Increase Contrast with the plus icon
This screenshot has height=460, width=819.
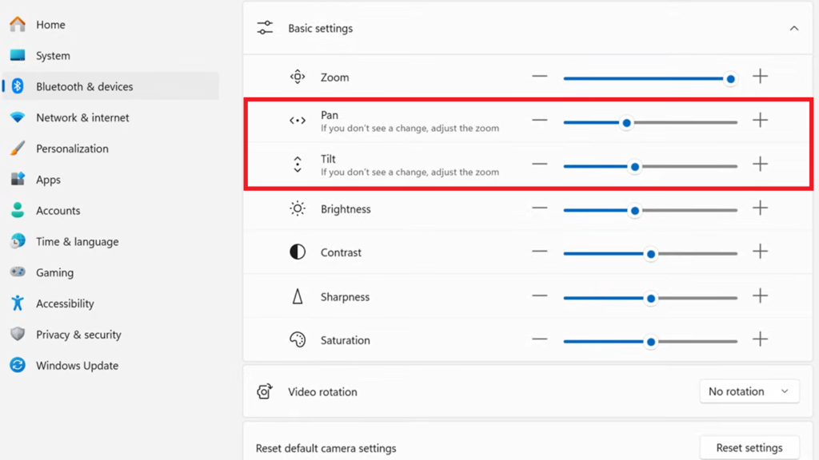tap(760, 252)
